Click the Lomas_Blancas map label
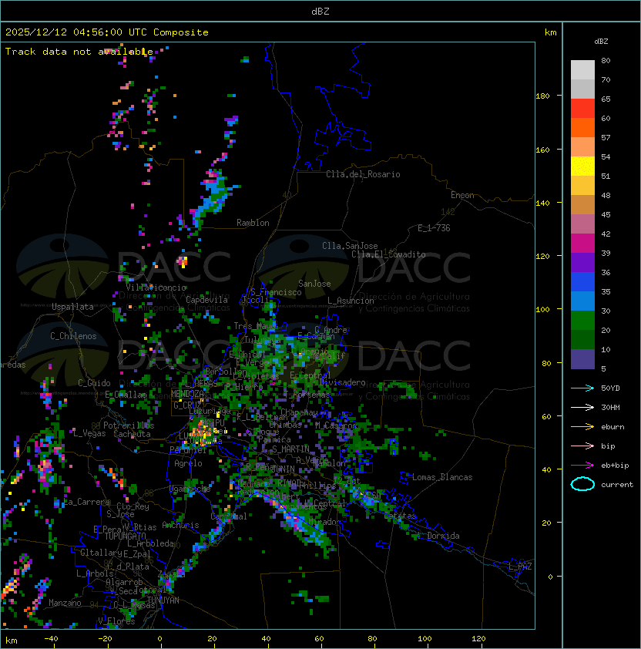641x649 pixels. (x=442, y=477)
